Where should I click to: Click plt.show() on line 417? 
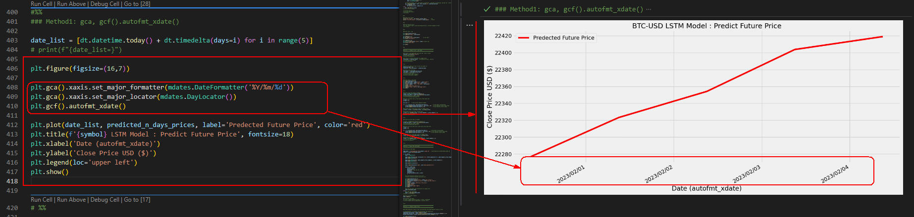[50, 172]
